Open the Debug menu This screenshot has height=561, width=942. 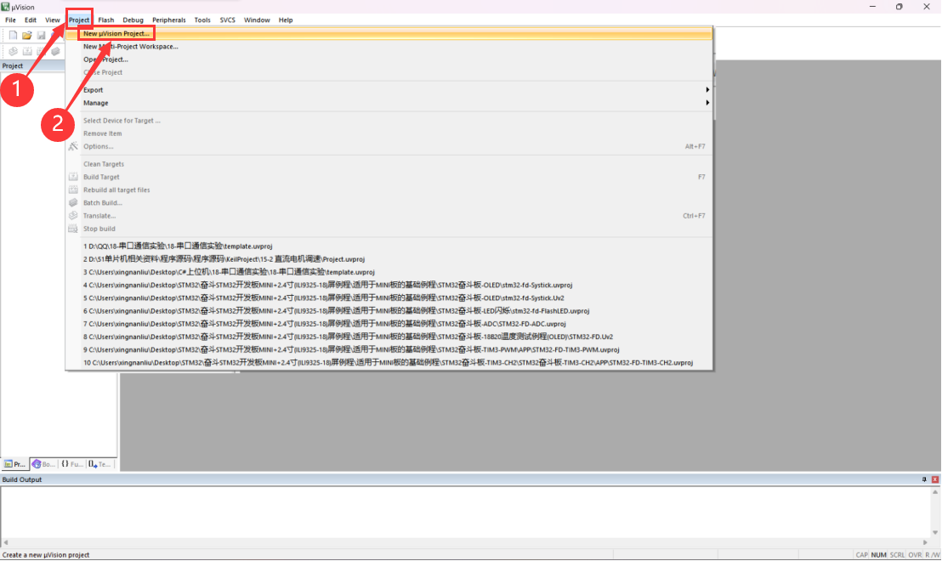click(x=133, y=20)
